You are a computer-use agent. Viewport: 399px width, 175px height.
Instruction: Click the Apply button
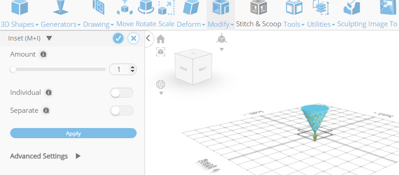[73, 133]
